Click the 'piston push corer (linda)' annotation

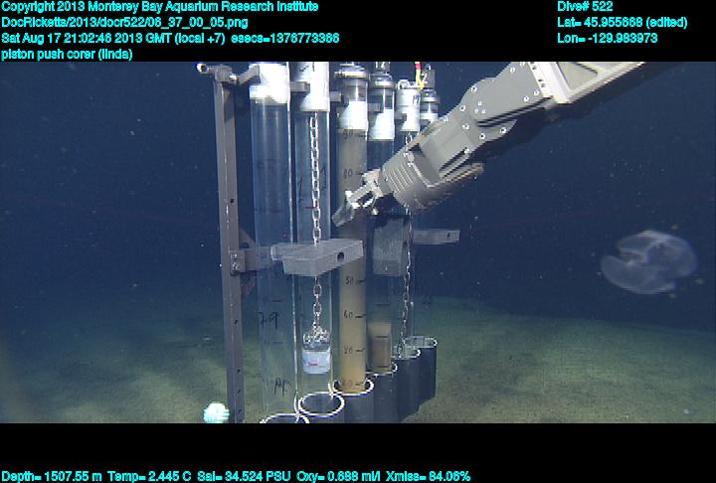68,54
